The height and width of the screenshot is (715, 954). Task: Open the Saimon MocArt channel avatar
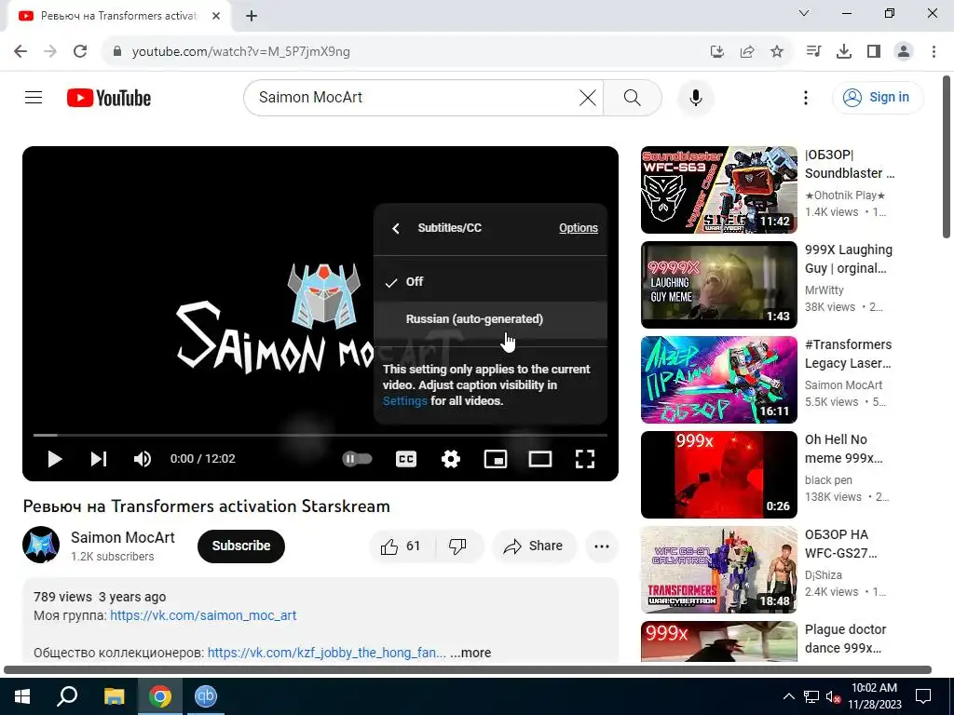point(41,545)
